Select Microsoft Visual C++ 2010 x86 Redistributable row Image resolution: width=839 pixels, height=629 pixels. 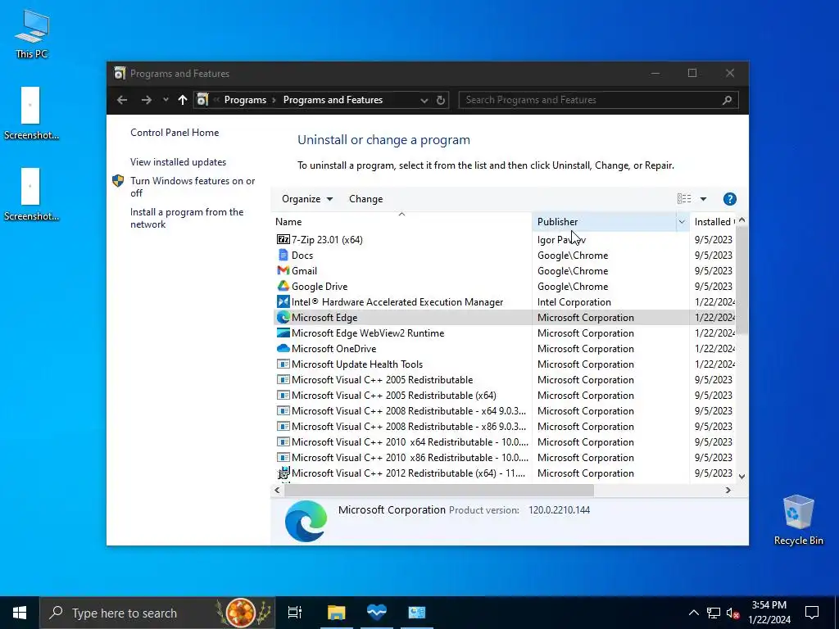(x=505, y=457)
